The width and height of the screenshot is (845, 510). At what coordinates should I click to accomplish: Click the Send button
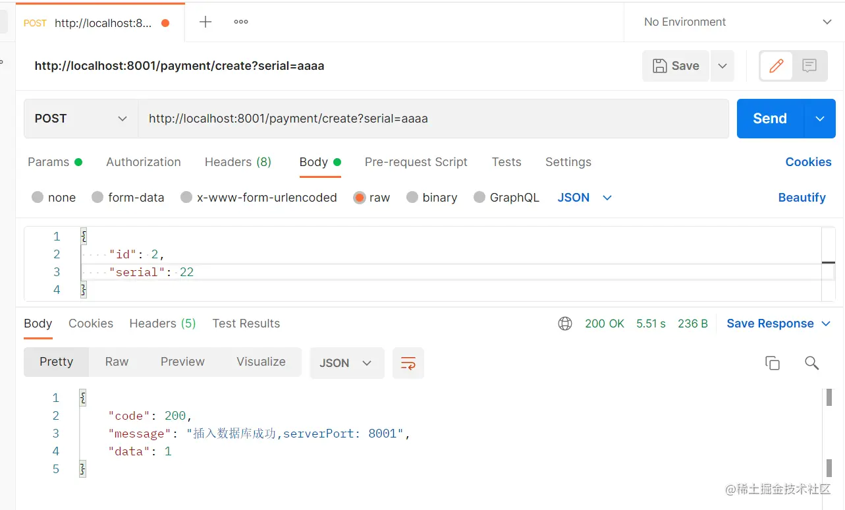coord(770,119)
